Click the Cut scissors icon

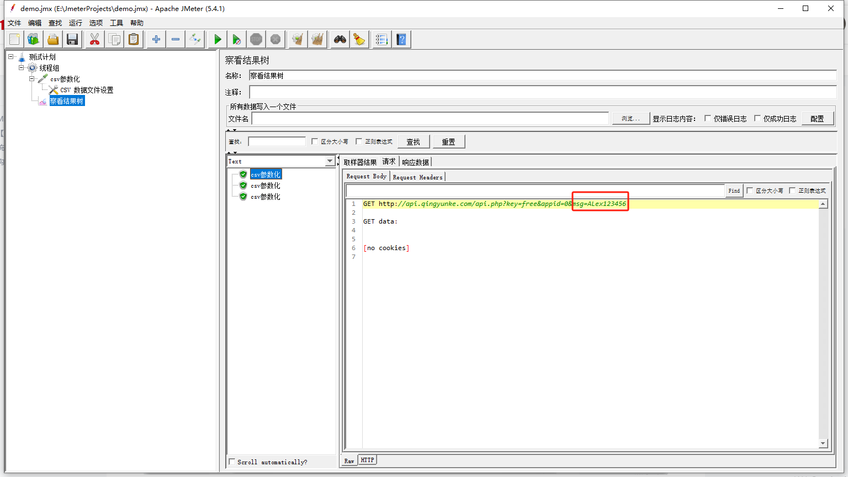95,39
